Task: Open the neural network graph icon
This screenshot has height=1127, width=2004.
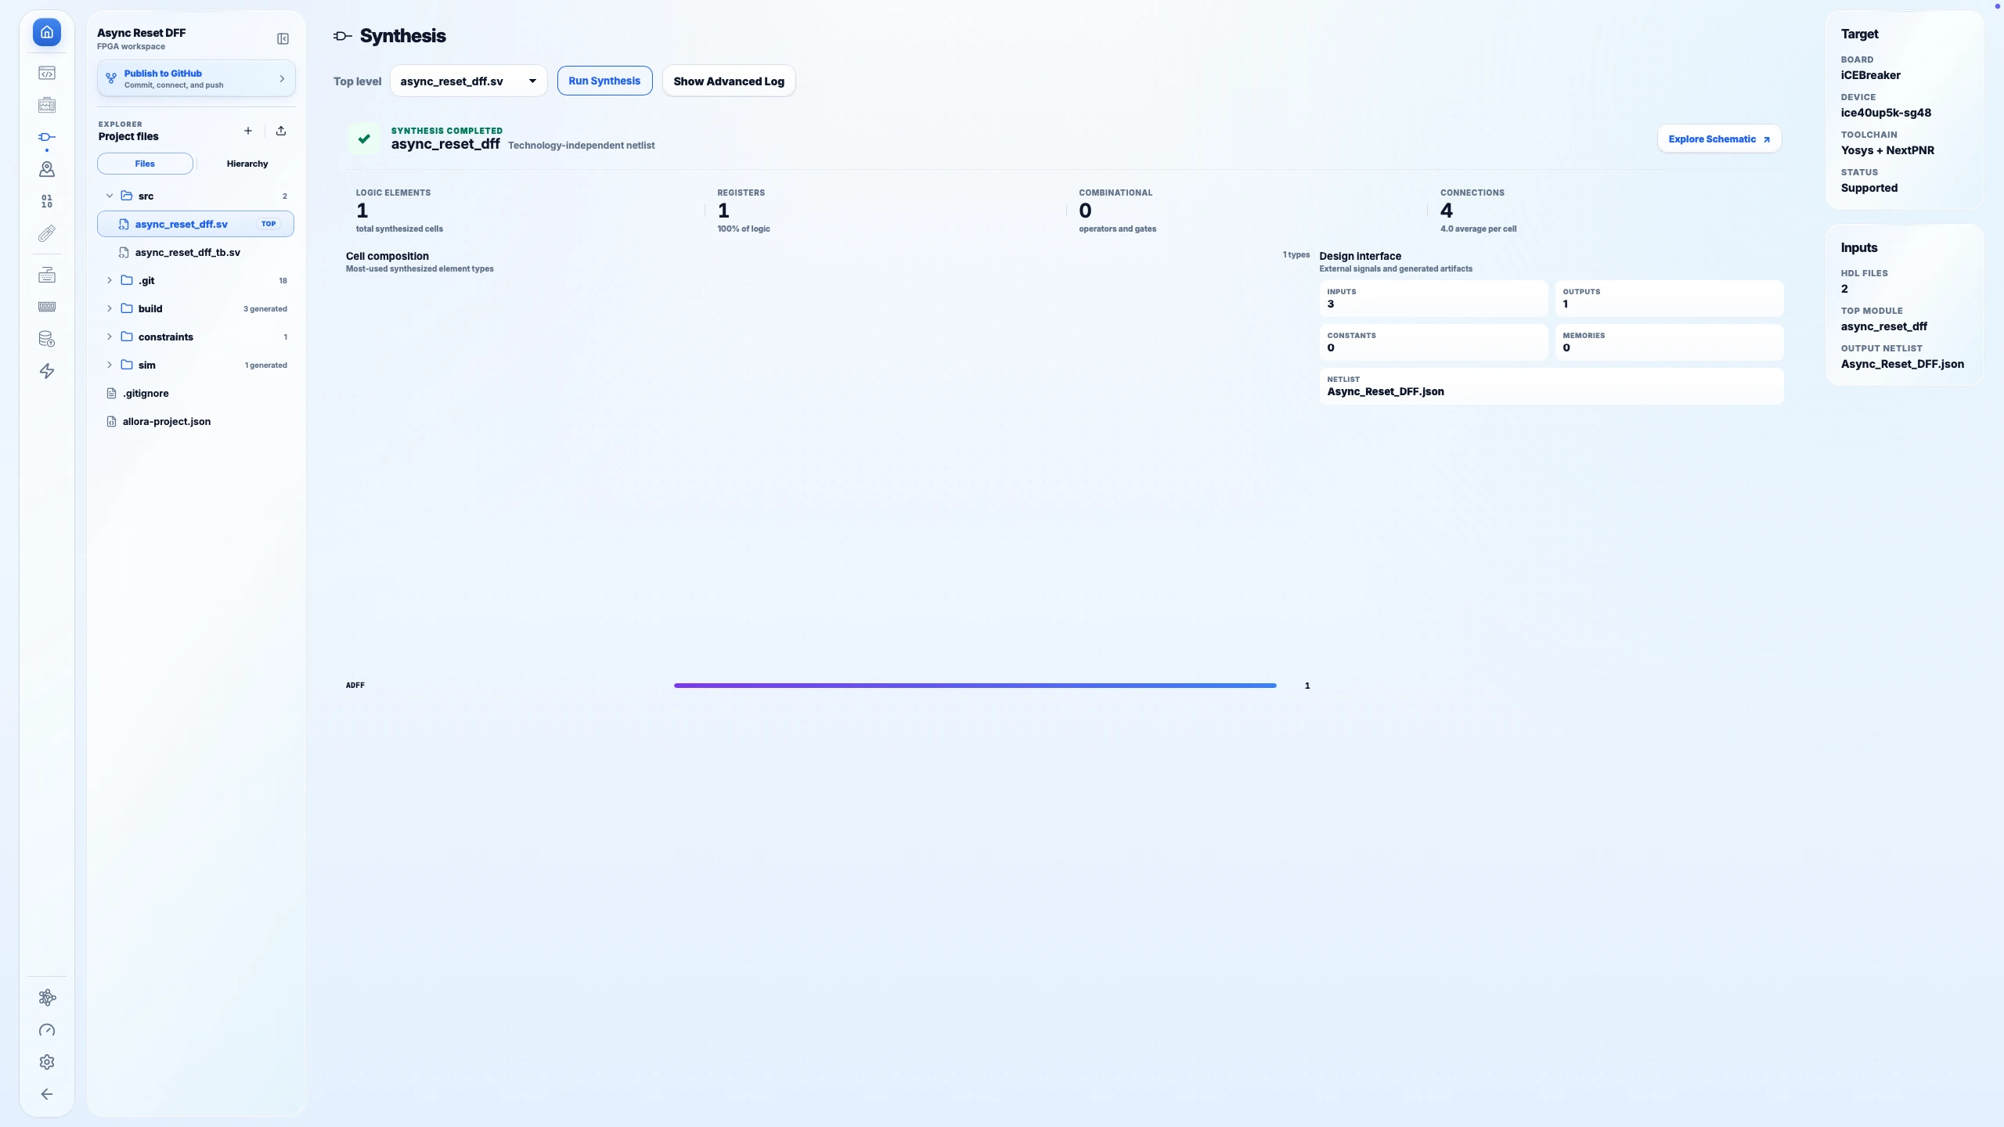Action: click(x=47, y=997)
